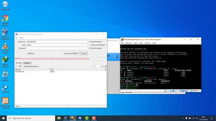The width and height of the screenshot is (216, 121).
Task: Open the VirtualBox Help menu
Action: click(x=154, y=43)
